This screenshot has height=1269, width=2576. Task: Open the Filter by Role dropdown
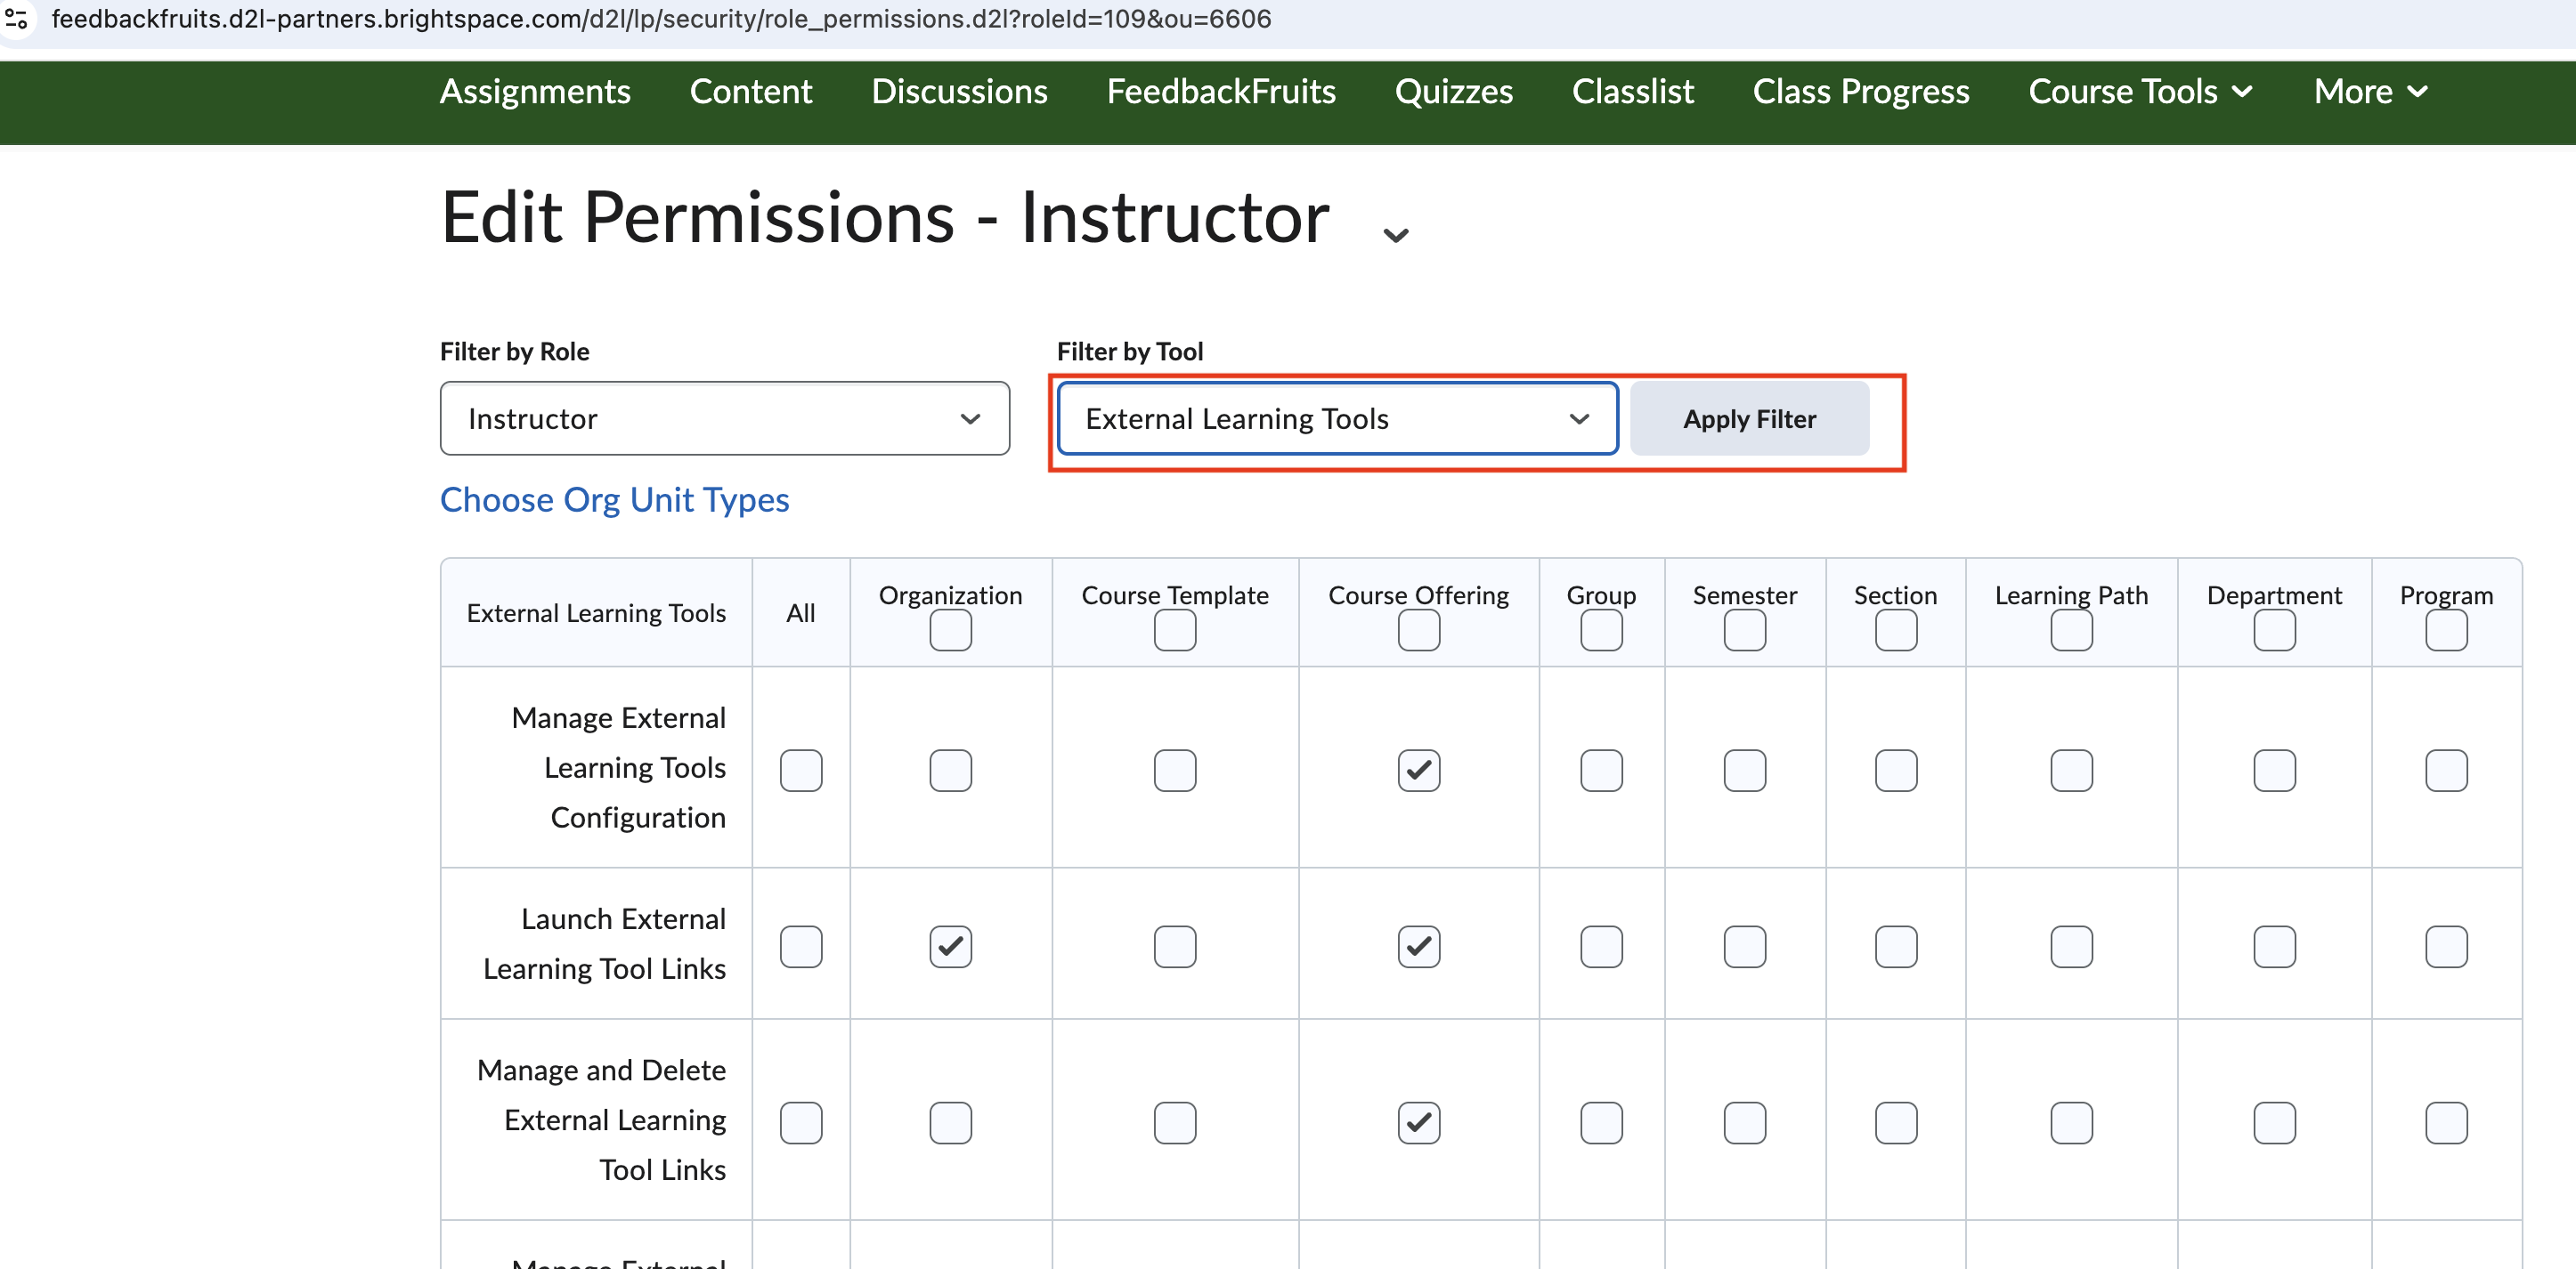click(x=724, y=417)
